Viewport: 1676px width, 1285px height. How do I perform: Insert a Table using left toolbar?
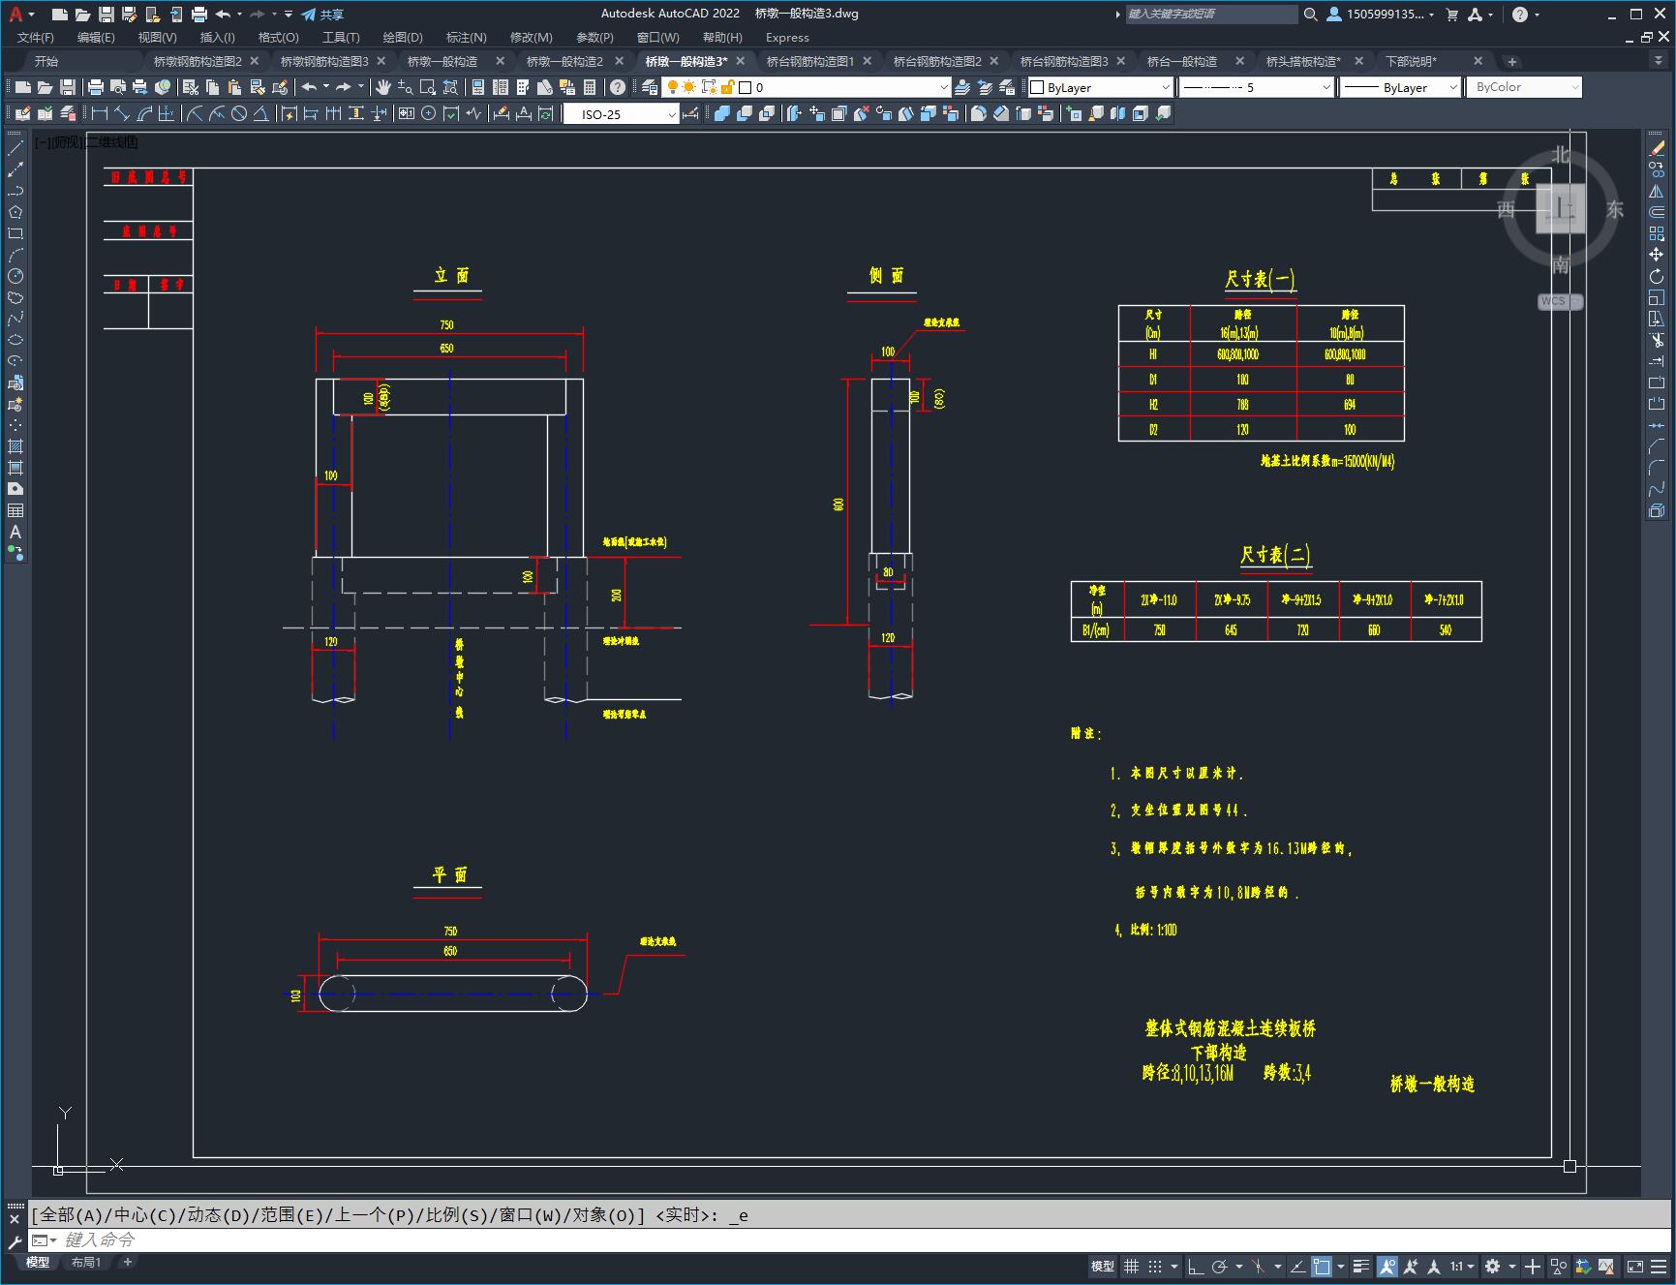coord(15,510)
